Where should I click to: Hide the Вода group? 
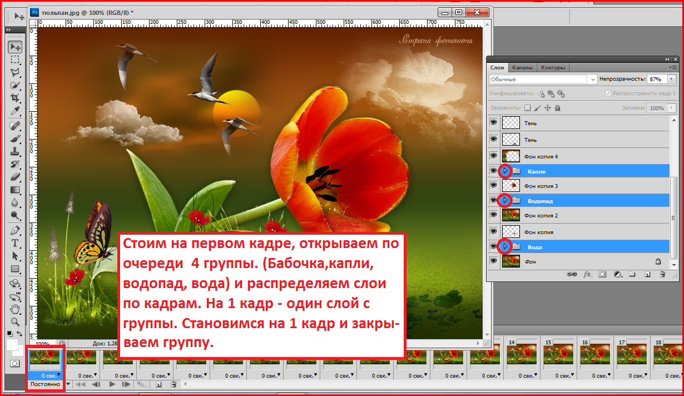coord(493,246)
